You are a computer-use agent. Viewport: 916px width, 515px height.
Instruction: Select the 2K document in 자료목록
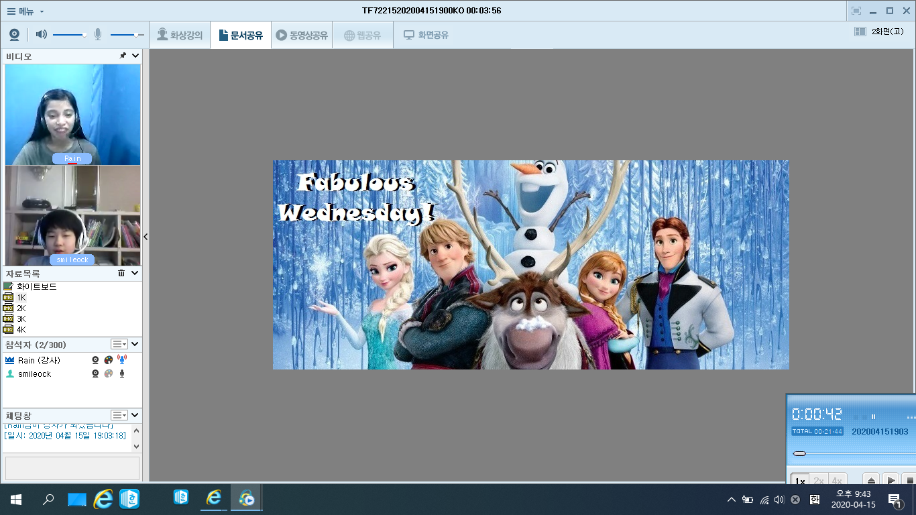point(21,308)
